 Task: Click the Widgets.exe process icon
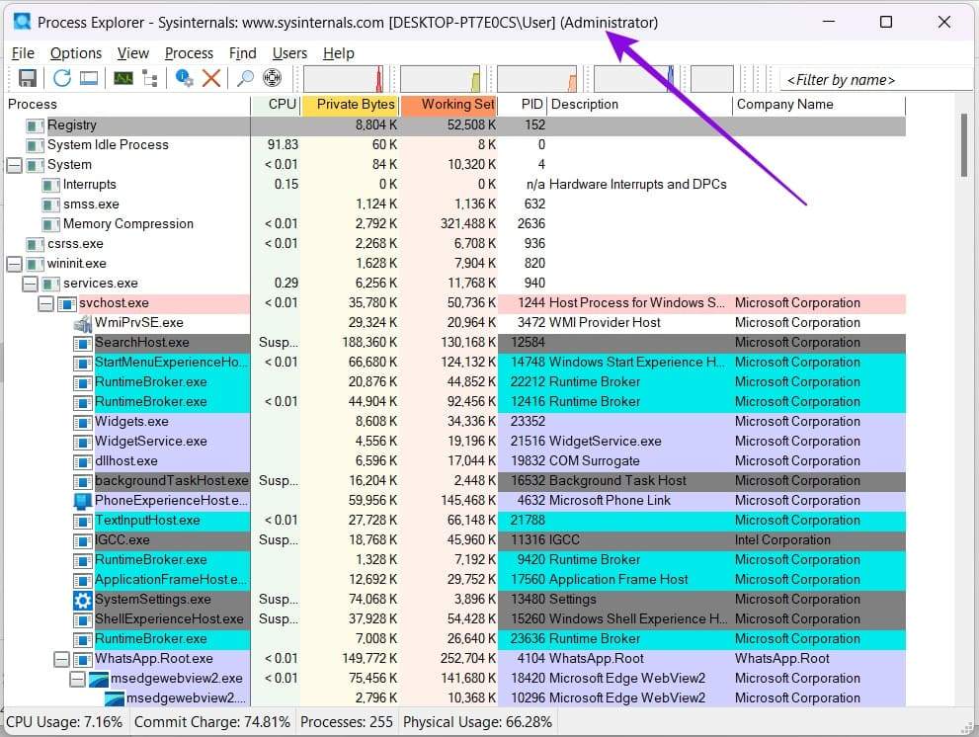[82, 422]
